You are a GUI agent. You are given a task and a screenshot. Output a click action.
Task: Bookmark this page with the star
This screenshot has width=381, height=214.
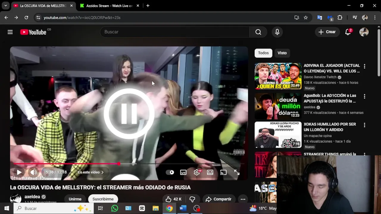(306, 18)
